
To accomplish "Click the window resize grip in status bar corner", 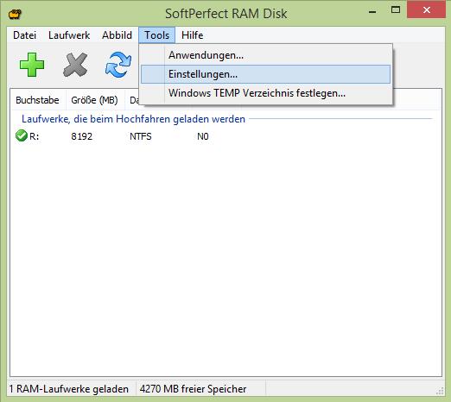I will (x=440, y=391).
